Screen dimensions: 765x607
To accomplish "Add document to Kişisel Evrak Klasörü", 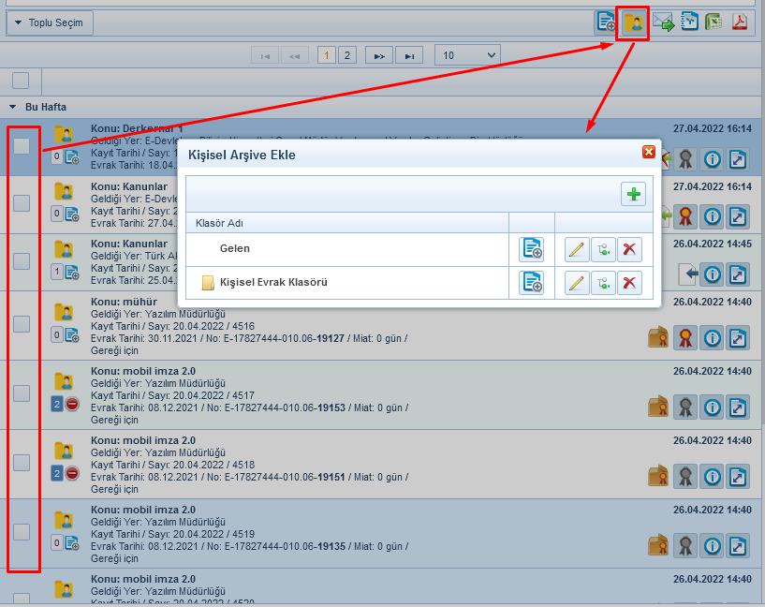I will coord(532,283).
